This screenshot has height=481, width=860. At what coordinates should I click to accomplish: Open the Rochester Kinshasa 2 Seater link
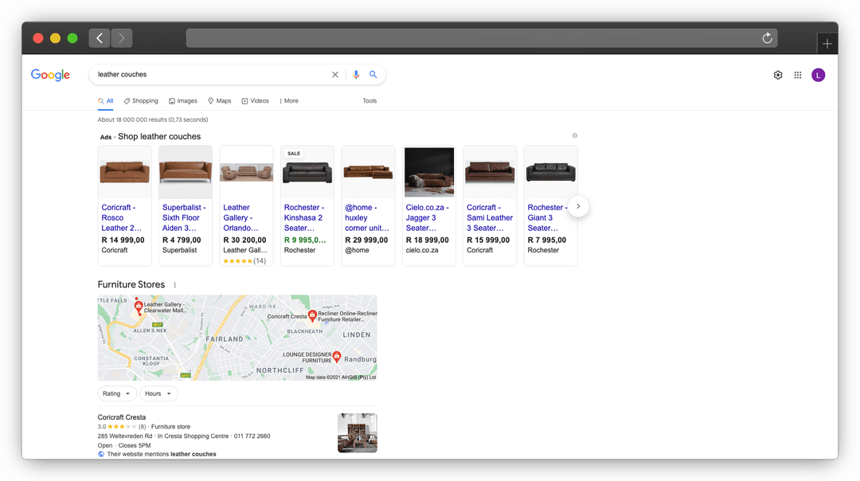304,217
